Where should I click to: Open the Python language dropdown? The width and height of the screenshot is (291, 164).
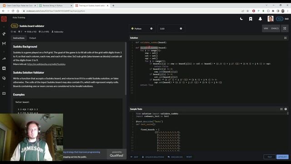click(x=142, y=29)
